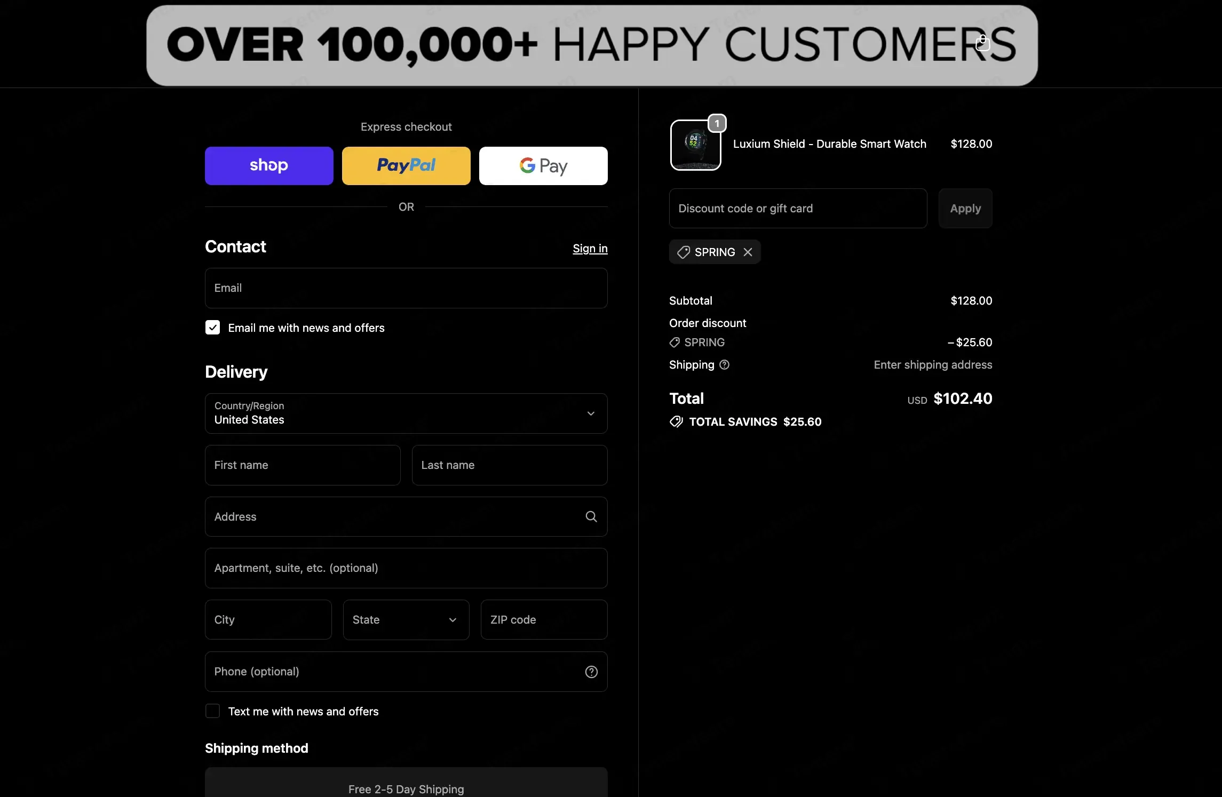Viewport: 1222px width, 797px height.
Task: Focus the City input field
Action: coord(268,620)
